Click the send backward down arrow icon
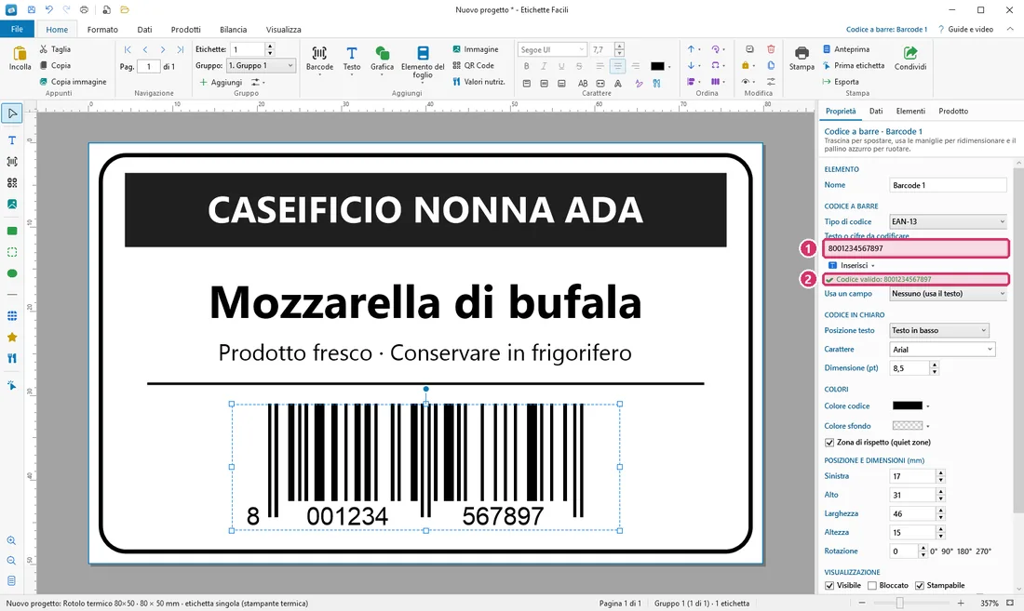Image resolution: width=1024 pixels, height=611 pixels. (691, 65)
